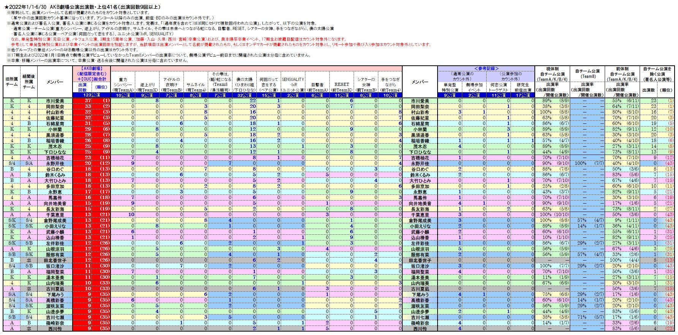This screenshot has height=335, width=678.
Task: Select the SENSUALITY・IxR header cell
Action: coord(293,85)
